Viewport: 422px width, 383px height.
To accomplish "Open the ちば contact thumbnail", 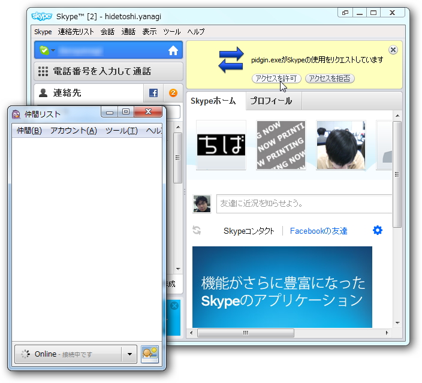I will [221, 145].
